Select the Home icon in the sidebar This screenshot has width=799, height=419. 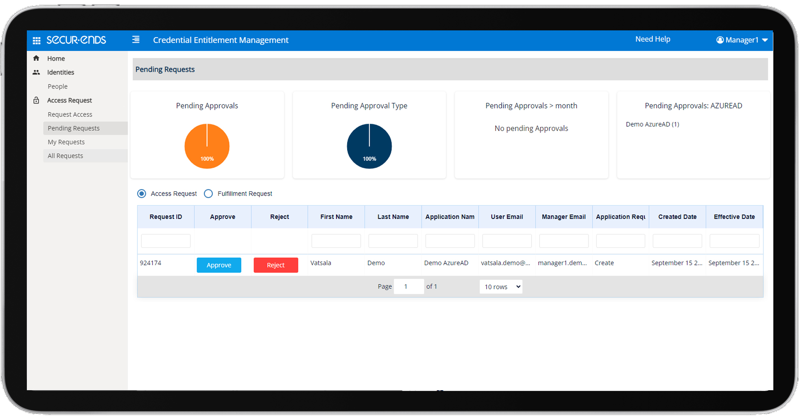point(36,58)
